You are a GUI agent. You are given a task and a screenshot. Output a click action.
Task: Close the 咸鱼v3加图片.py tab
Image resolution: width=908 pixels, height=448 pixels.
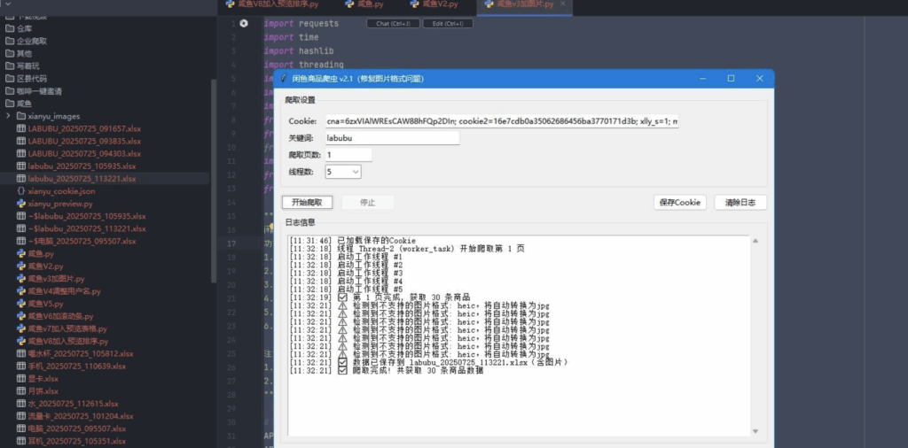tap(561, 5)
